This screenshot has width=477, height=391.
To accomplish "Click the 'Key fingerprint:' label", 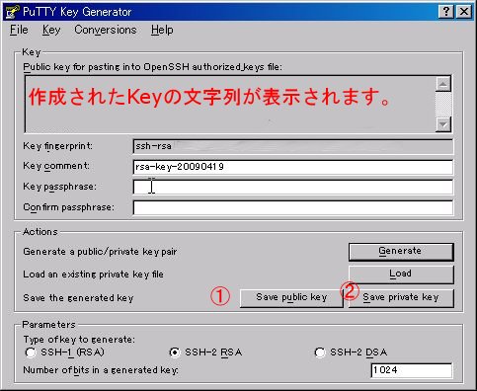I will pyautogui.click(x=57, y=146).
